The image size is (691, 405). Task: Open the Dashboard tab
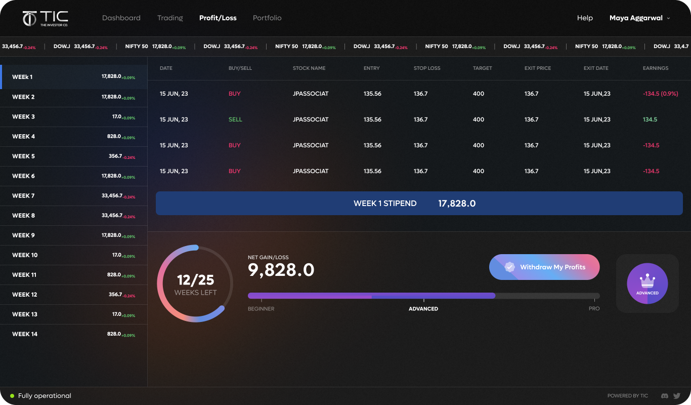pos(121,18)
